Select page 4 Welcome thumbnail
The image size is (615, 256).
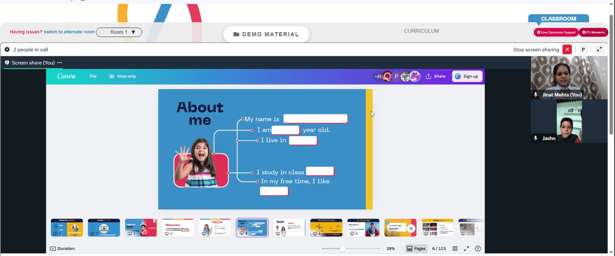point(178,228)
